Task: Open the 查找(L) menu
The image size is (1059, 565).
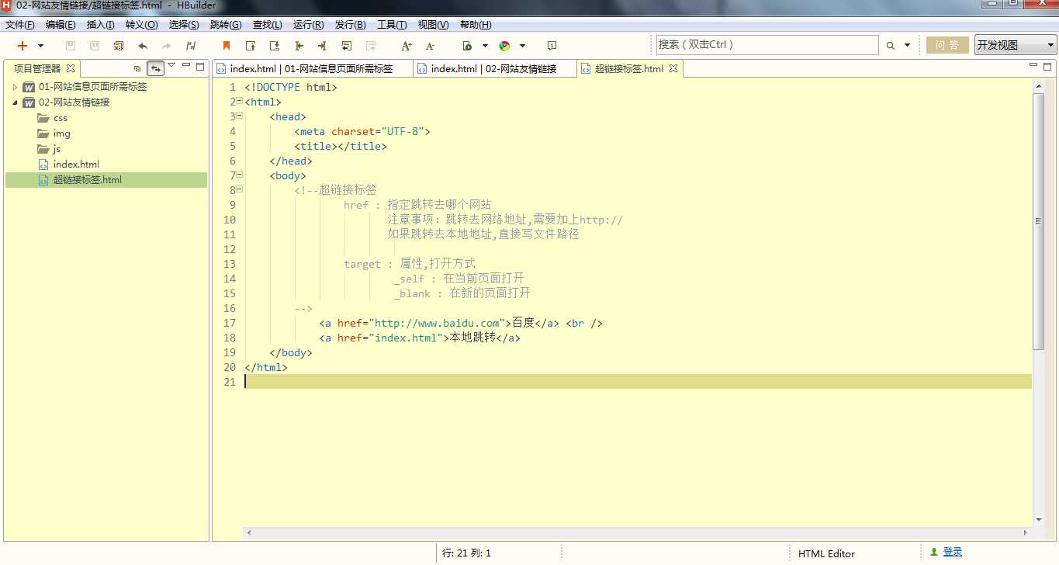Action: (x=268, y=25)
